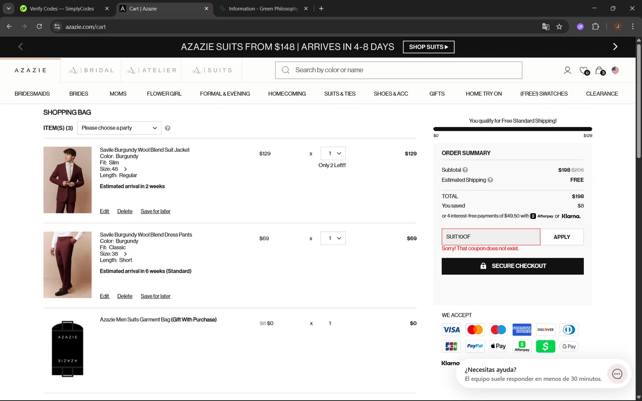Open the browser extensions puzzle icon
The height and width of the screenshot is (401, 642).
pos(595,27)
